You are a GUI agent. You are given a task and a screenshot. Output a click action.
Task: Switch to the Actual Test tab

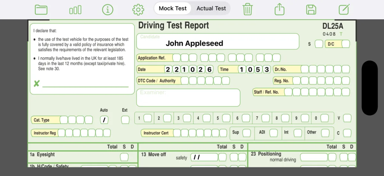[211, 9]
